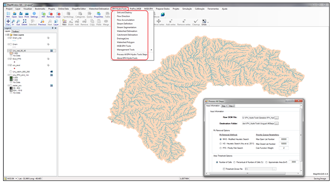Screen dimensions: 334x184
Task: Choose Flow Direction menu entry
Action: 123,16
